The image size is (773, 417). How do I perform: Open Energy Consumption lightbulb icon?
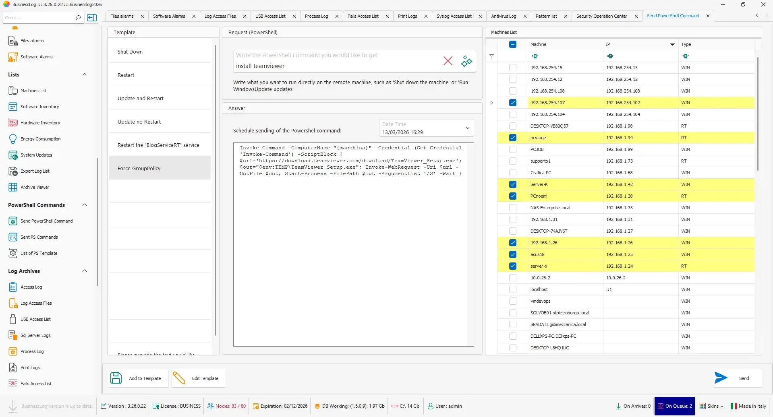(13, 139)
